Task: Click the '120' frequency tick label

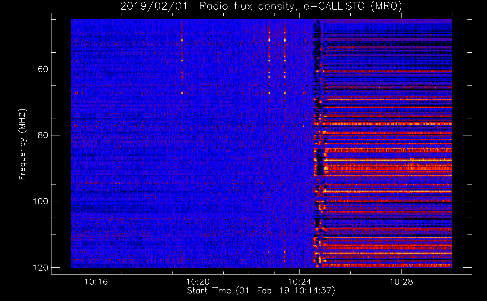Action: coord(40,268)
